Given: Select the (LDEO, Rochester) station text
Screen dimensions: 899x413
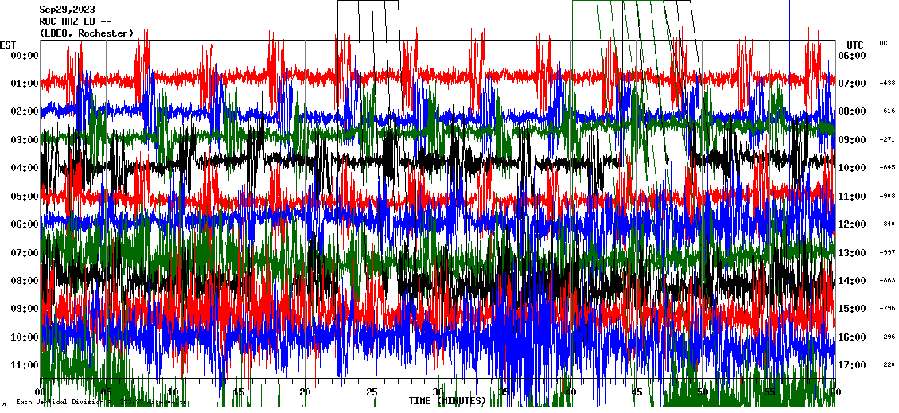Looking at the screenshot, I should pyautogui.click(x=87, y=33).
